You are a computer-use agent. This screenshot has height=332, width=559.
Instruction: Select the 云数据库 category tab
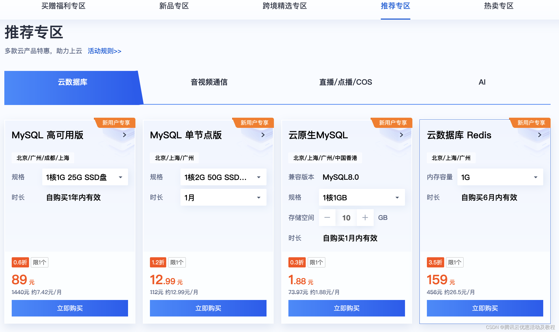73,87
